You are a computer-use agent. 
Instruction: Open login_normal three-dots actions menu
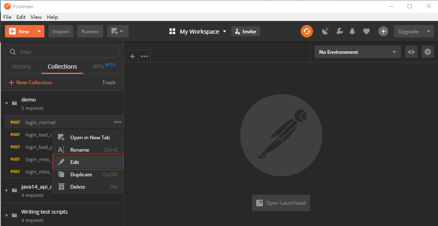tap(118, 122)
